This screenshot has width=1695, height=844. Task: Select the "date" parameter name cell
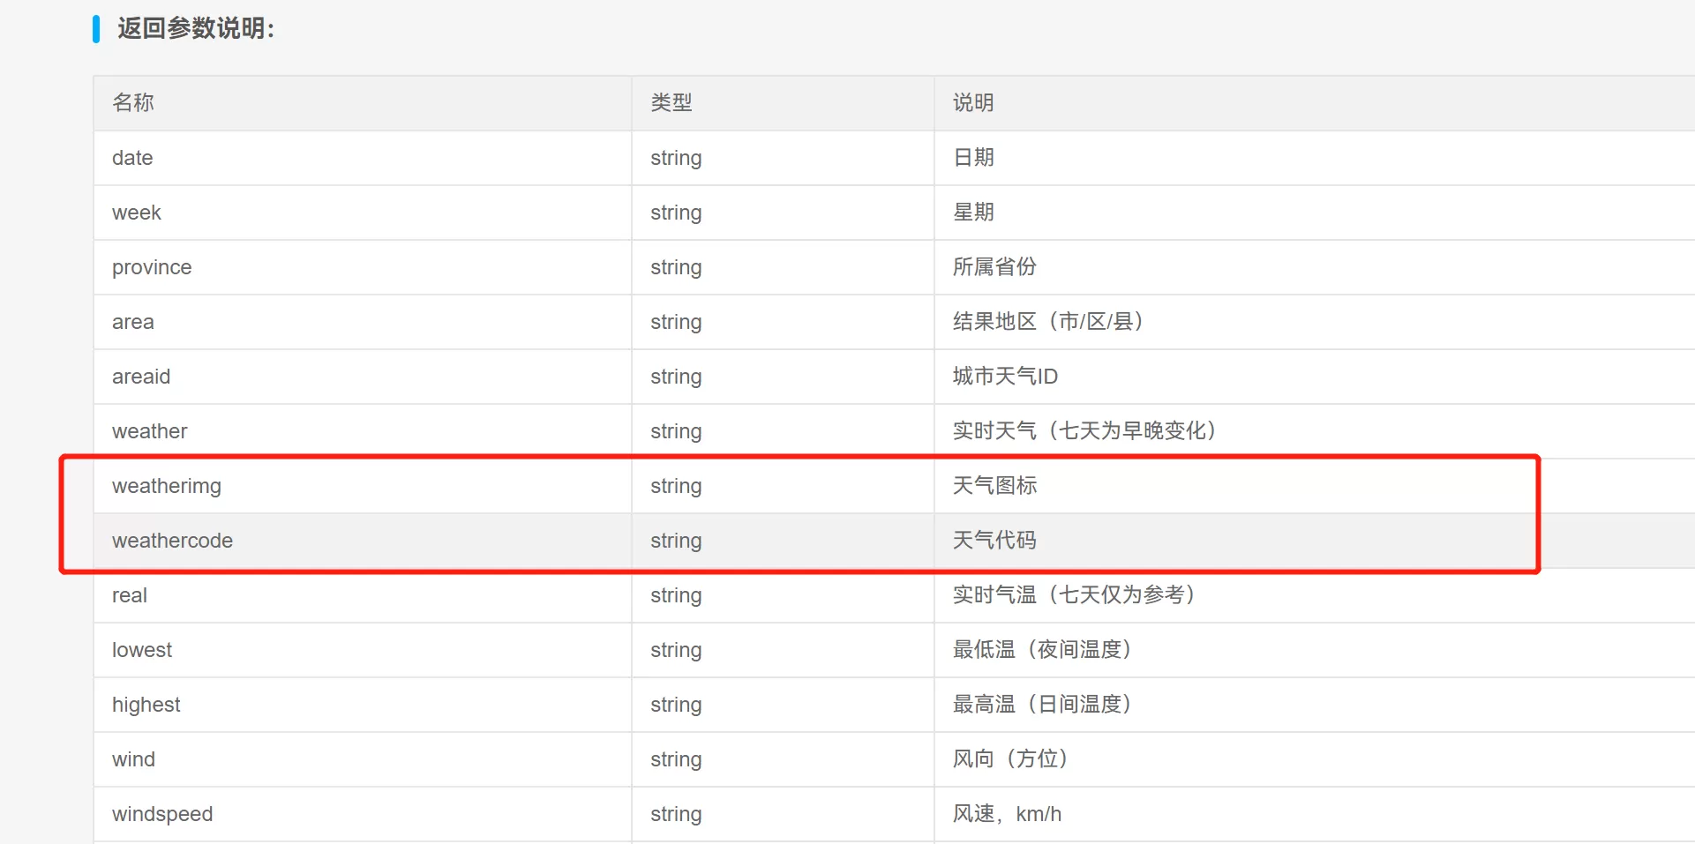point(132,158)
